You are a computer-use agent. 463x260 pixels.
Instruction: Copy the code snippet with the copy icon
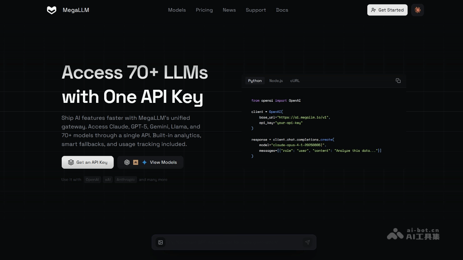398,81
